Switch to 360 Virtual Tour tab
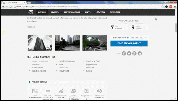178x101 pixels. 72,12
